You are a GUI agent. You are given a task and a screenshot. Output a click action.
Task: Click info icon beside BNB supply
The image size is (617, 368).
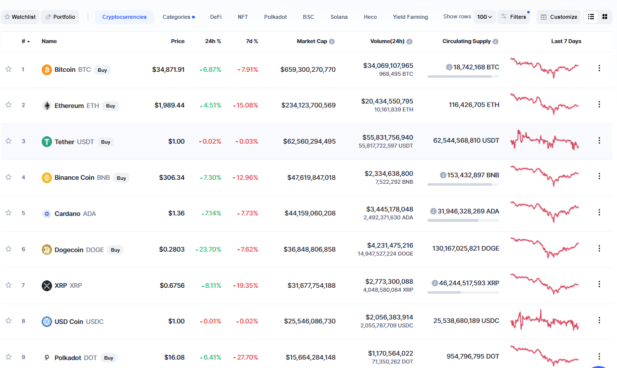(x=443, y=175)
